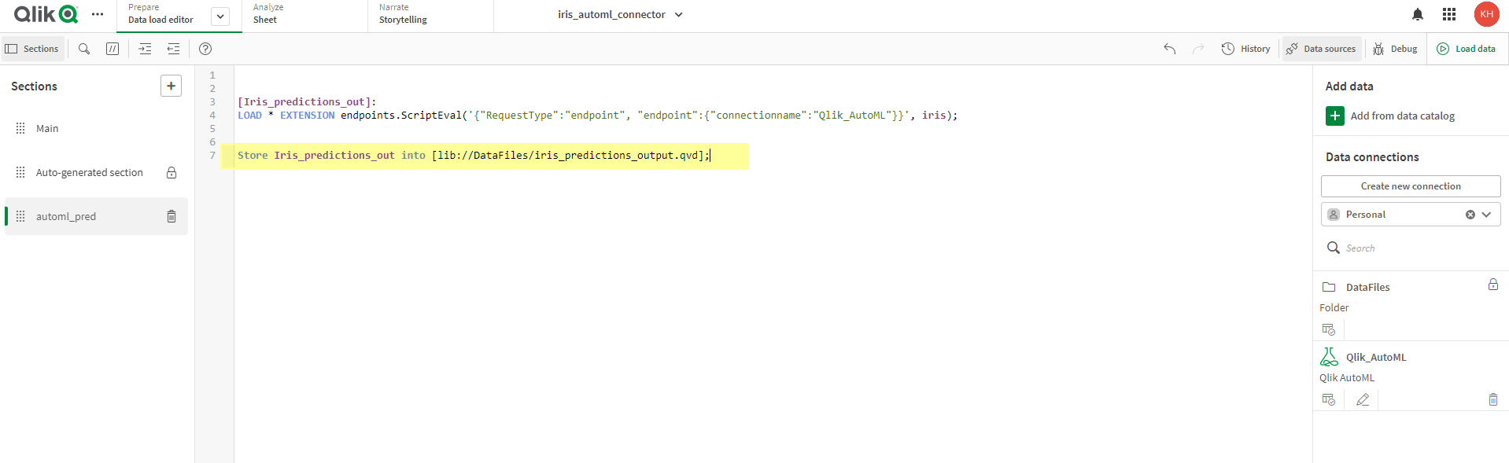Select the Main section

[x=96, y=128]
